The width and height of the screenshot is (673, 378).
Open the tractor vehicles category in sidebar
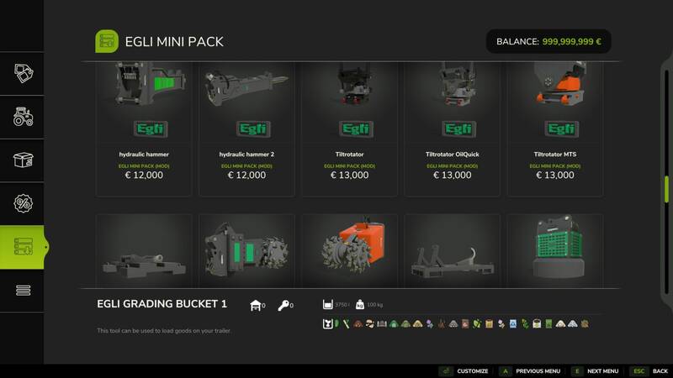click(23, 117)
